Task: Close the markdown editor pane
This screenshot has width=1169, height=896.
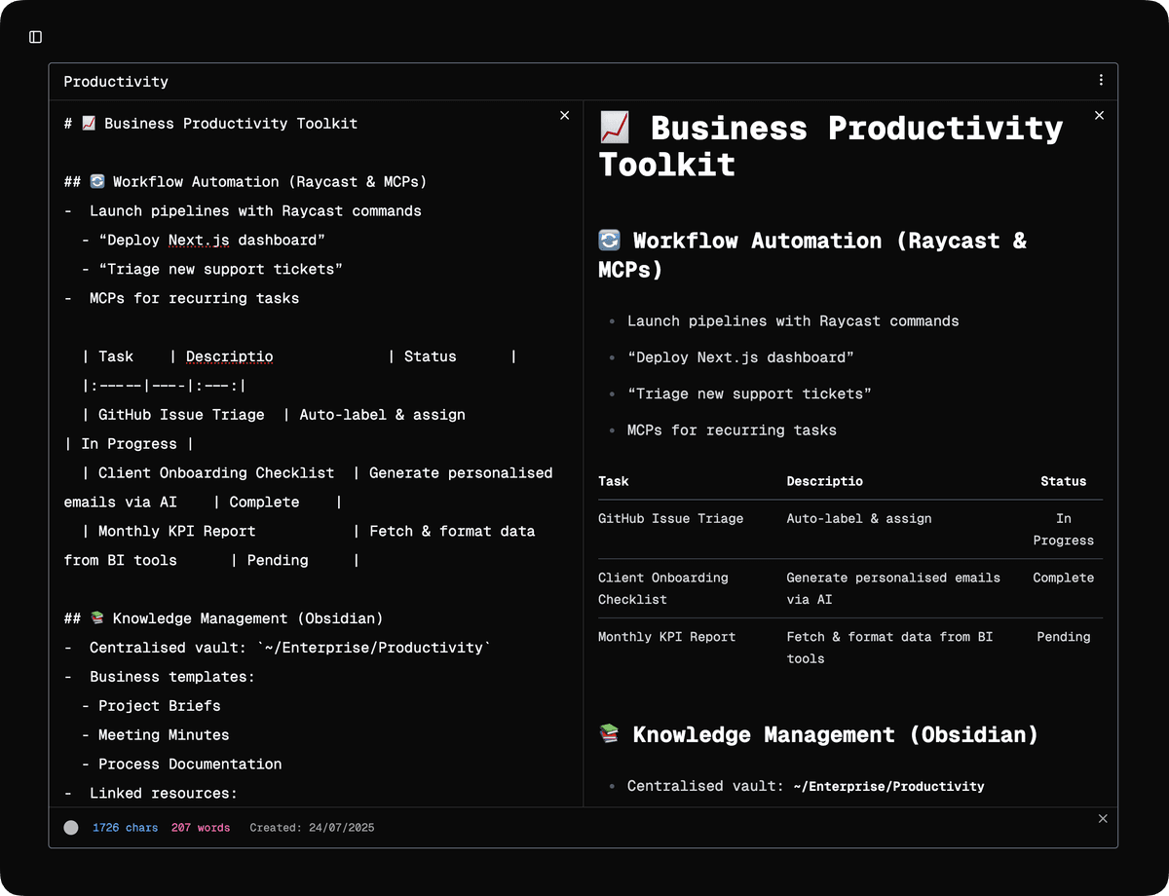Action: [564, 115]
